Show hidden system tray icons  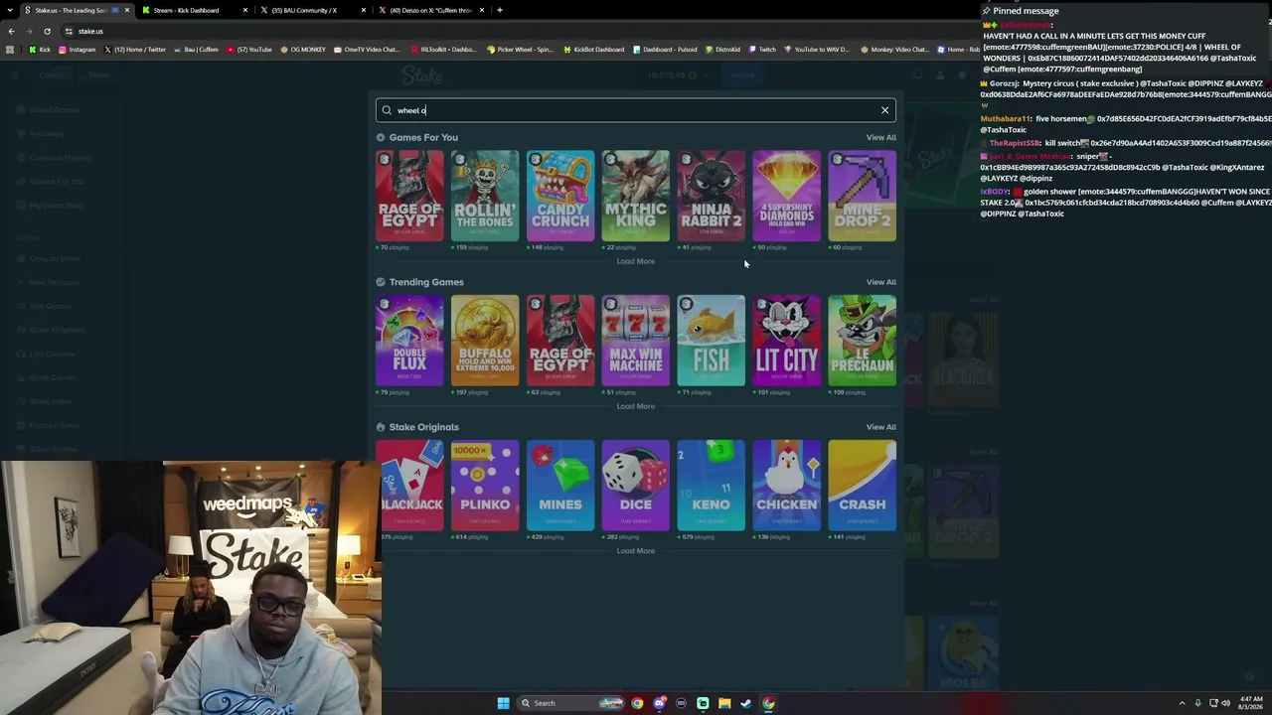click(1182, 703)
